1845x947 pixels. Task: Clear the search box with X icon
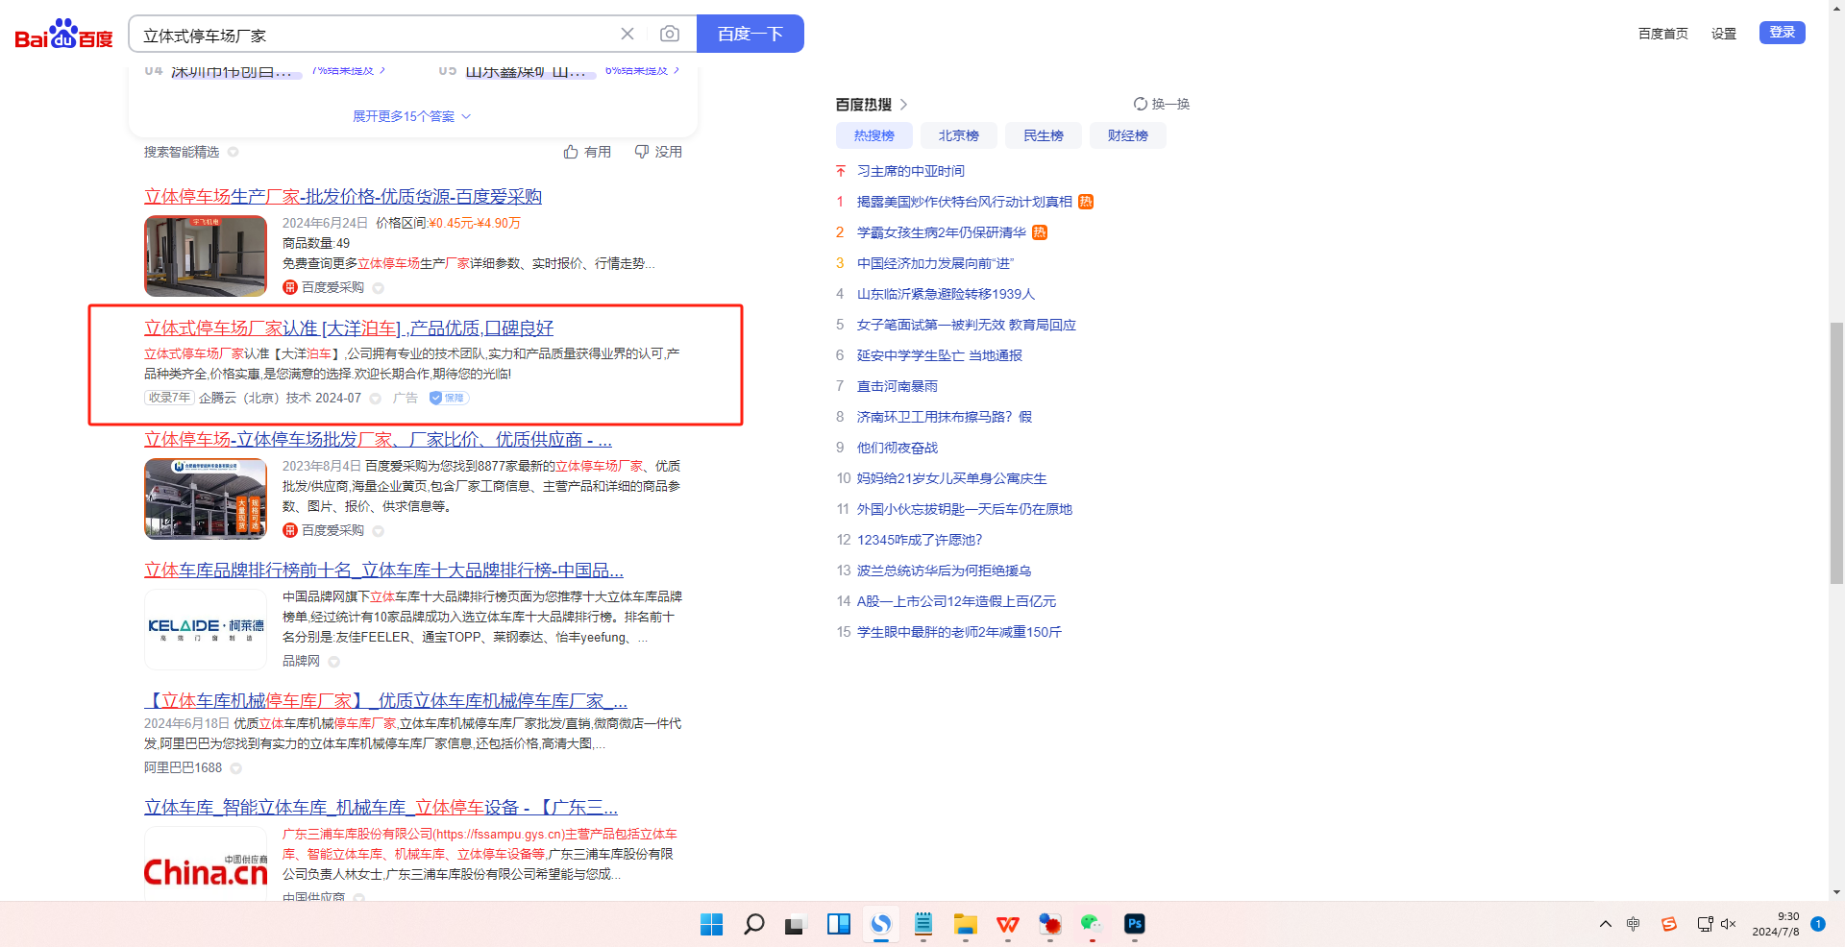click(x=627, y=35)
